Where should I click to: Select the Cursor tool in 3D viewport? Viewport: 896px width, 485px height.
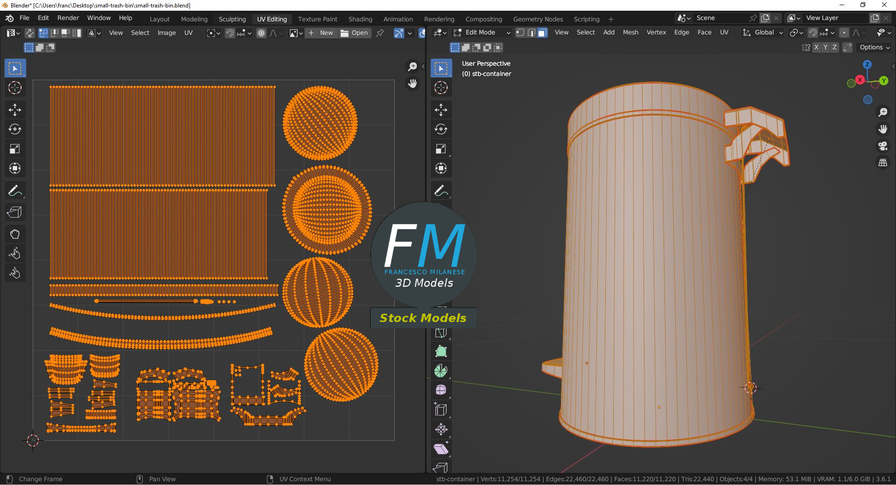441,88
